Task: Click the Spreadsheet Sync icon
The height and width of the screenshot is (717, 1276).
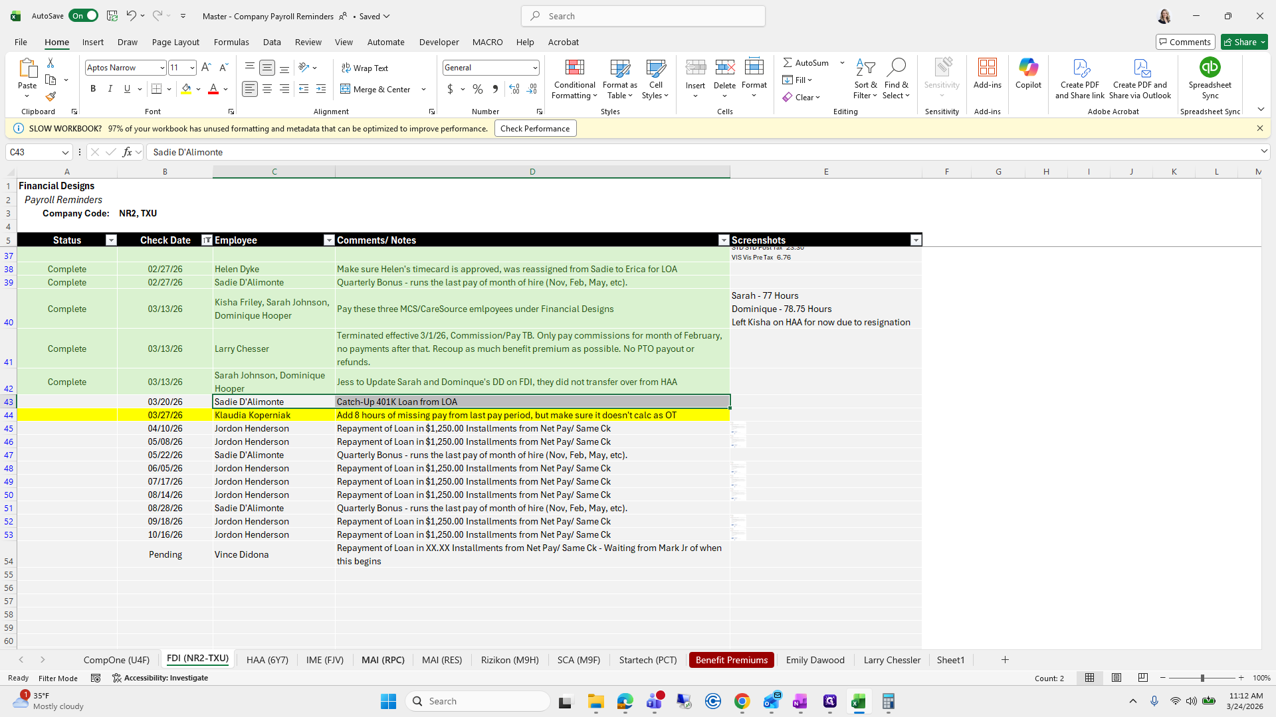Action: [x=1210, y=68]
